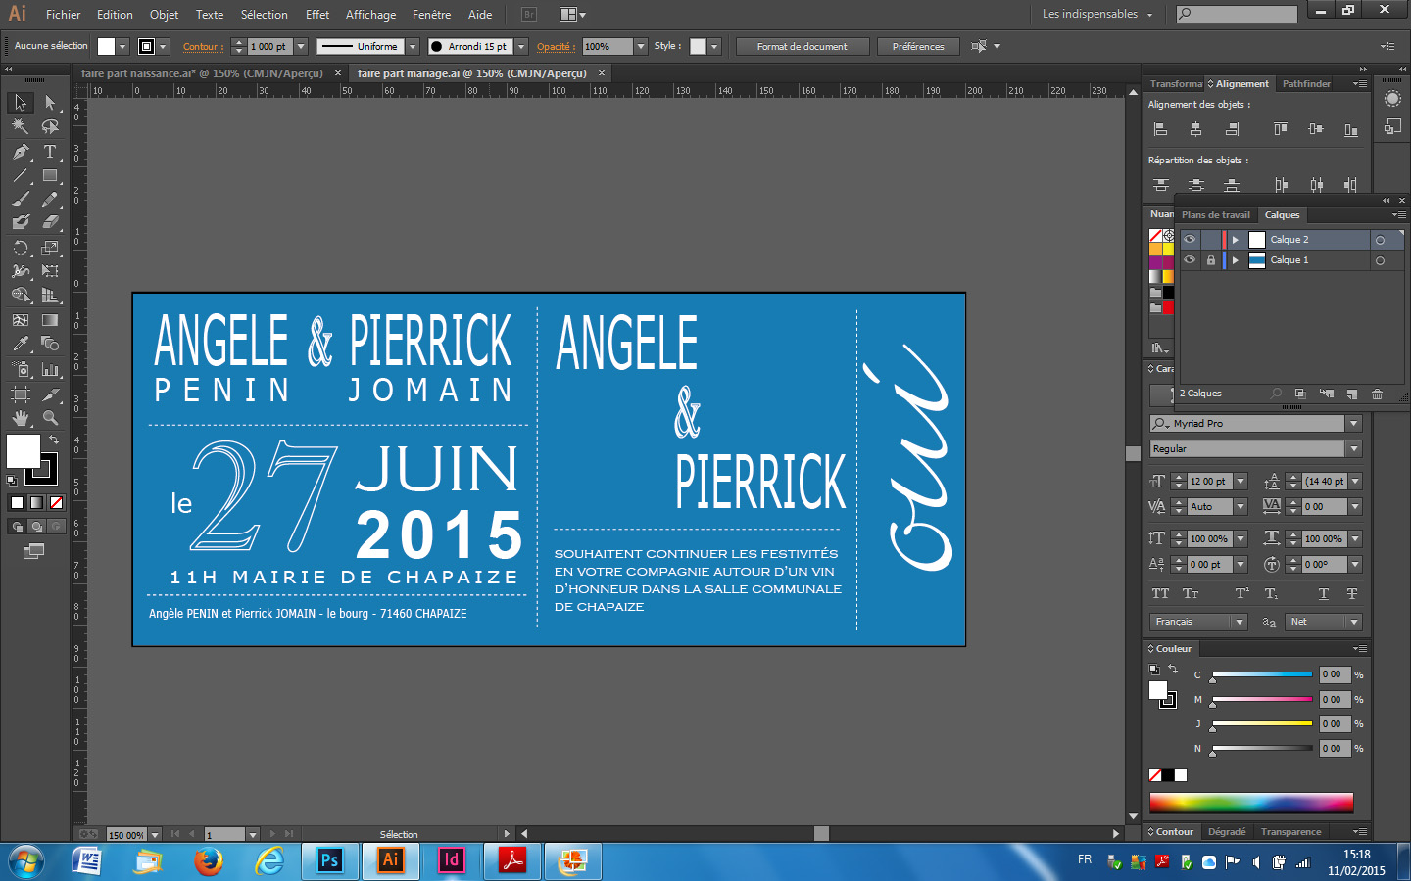Viewport: 1411px width, 881px height.
Task: Unlock the Calque 1 layer
Action: 1211,260
